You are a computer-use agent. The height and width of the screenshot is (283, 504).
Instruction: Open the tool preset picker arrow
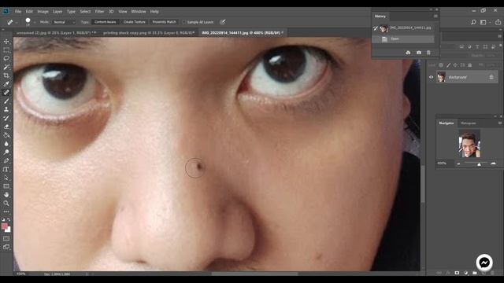point(17,22)
